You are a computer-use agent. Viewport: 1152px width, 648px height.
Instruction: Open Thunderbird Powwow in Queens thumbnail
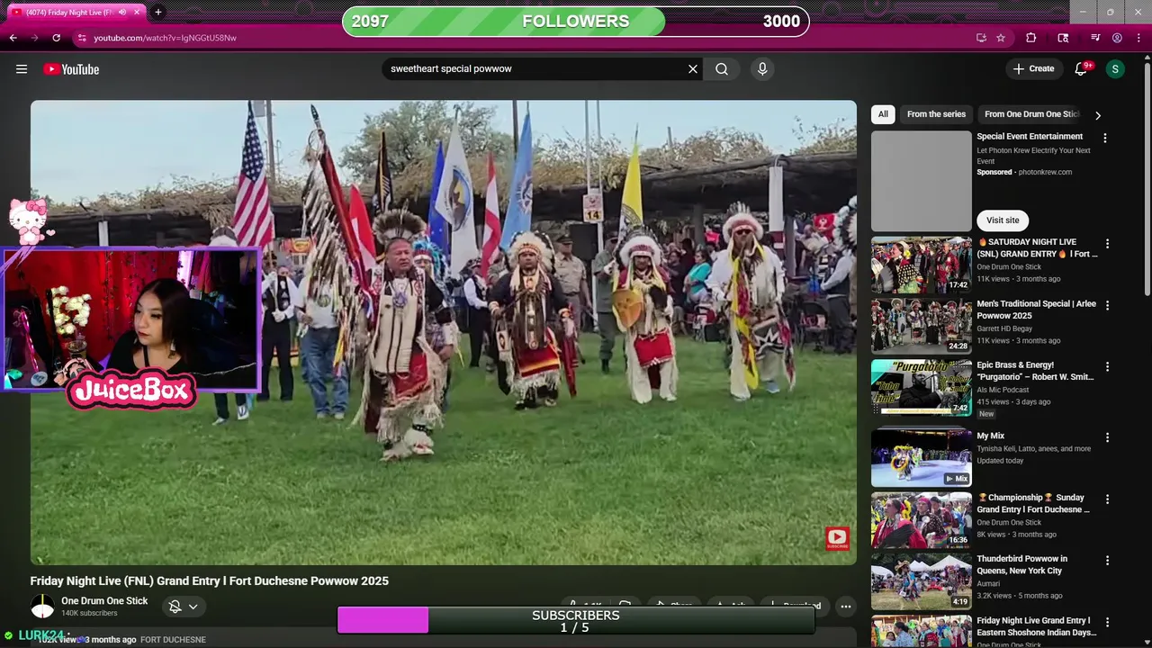tap(921, 581)
